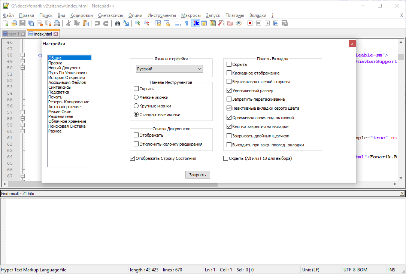
Task: Open the Кодировки menu
Action: (x=82, y=15)
